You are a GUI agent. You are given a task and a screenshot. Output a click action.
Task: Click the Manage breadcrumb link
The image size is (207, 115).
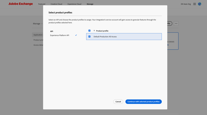click(36, 24)
